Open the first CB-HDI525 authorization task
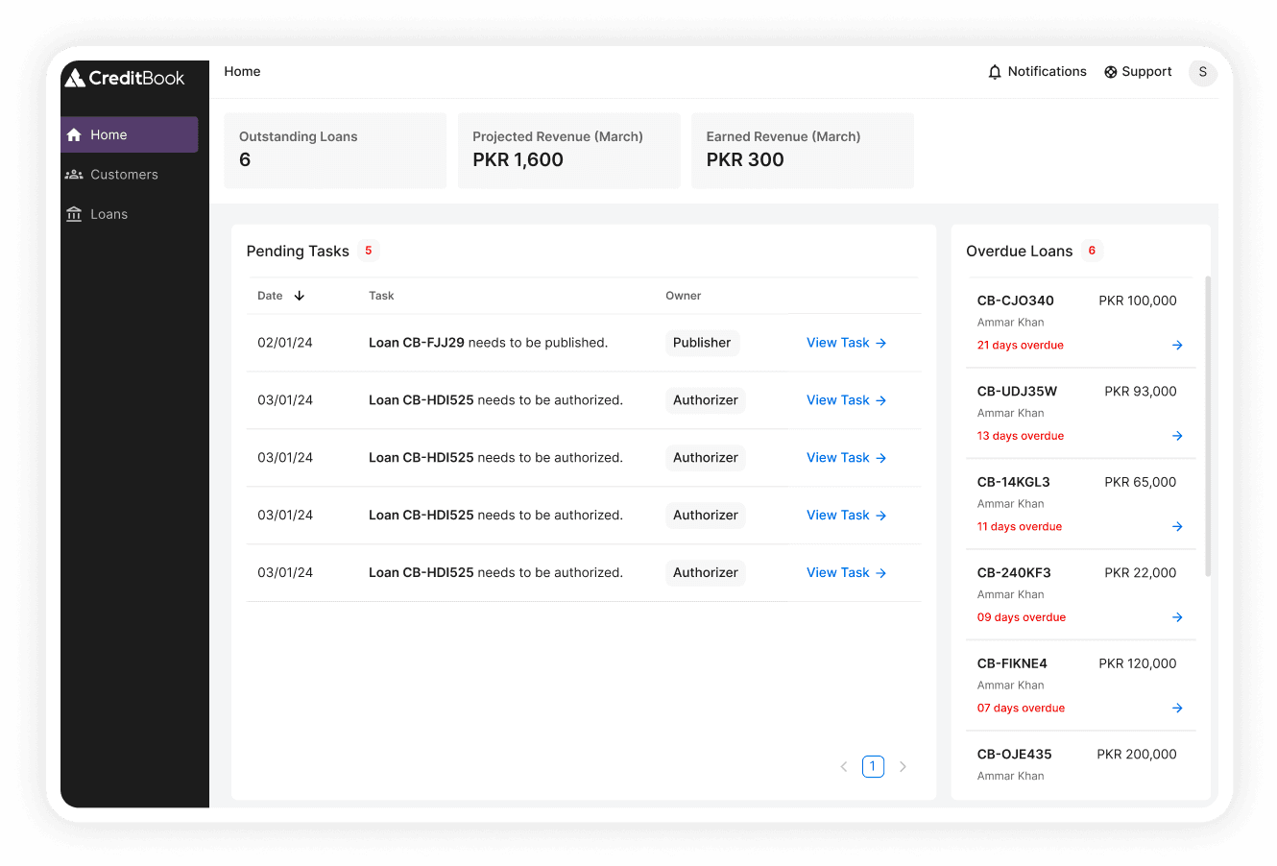Image resolution: width=1277 pixels, height=866 pixels. [x=846, y=400]
